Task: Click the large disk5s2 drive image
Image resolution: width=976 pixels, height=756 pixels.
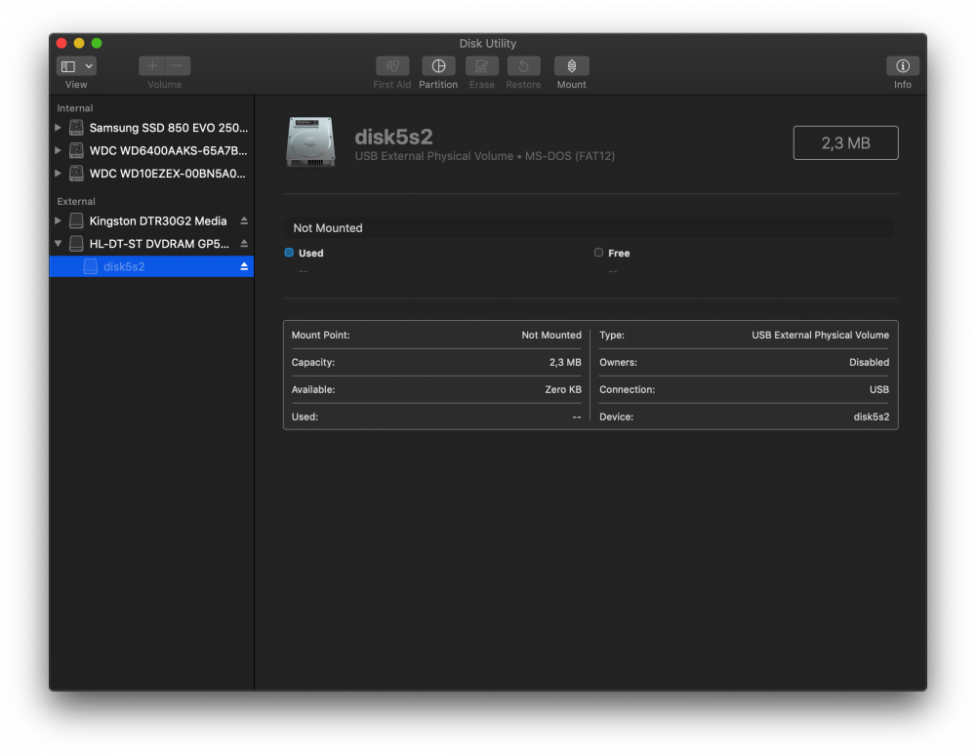Action: pyautogui.click(x=310, y=141)
